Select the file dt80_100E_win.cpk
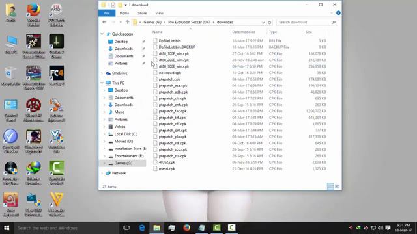417x234 pixels. pyautogui.click(x=174, y=53)
